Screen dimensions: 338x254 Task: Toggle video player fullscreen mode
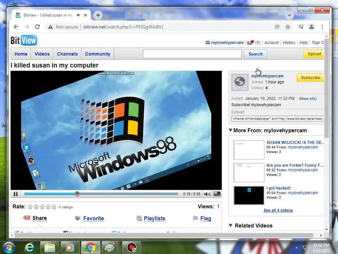point(217,194)
